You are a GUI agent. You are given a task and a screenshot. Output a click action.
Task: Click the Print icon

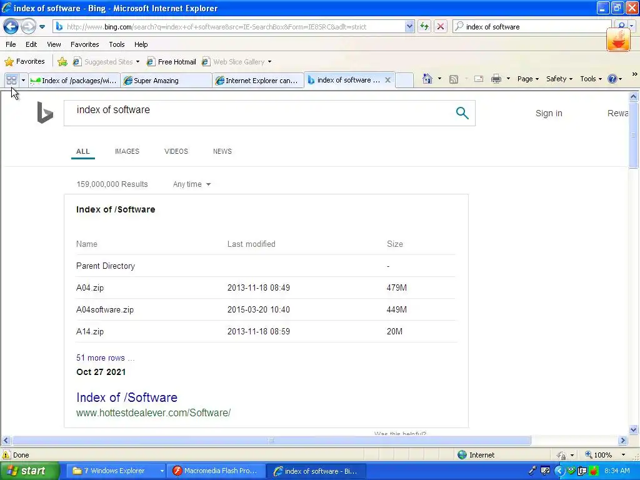[x=496, y=79]
